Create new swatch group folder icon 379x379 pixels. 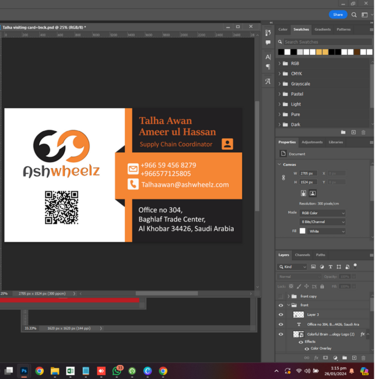click(343, 132)
